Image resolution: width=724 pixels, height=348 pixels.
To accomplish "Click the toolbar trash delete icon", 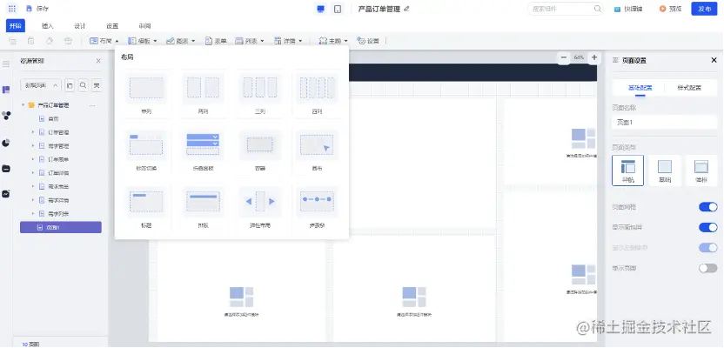I will pos(31,41).
